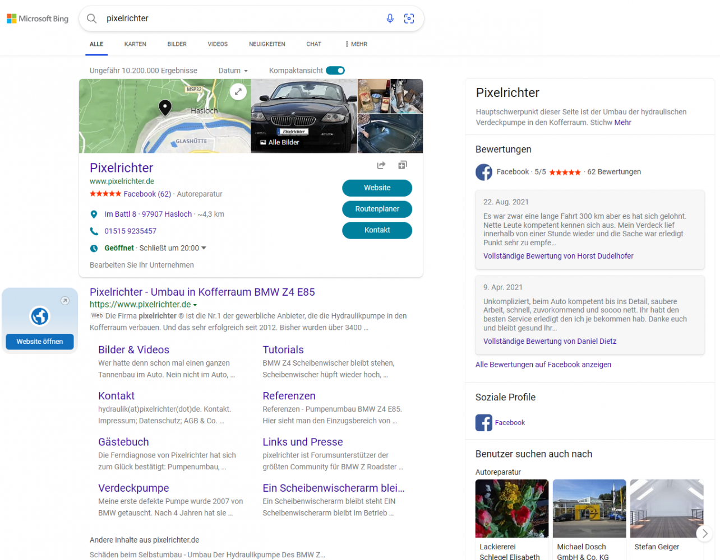Screen dimensions: 720x560
Task: Click the BMW car photo Alle Bilder
Action: click(x=304, y=116)
